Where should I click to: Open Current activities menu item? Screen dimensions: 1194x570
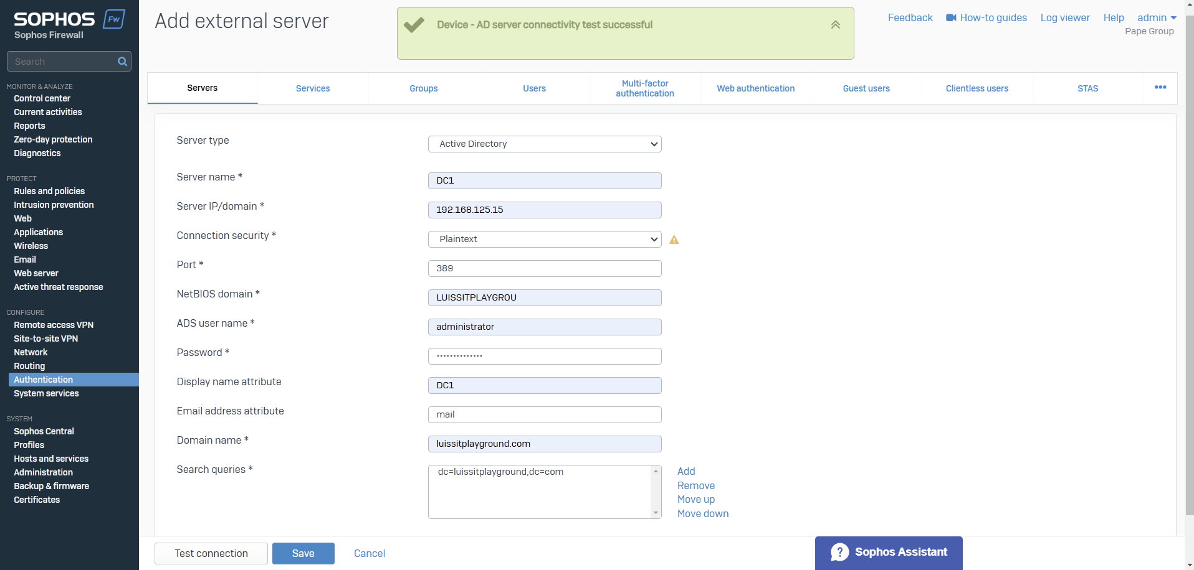click(x=48, y=112)
